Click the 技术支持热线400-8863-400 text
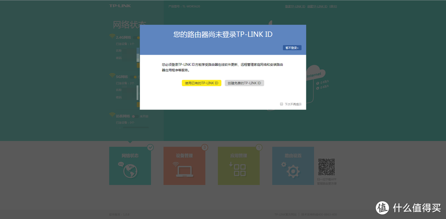Viewport: 446px width, 219px height. click(319, 214)
